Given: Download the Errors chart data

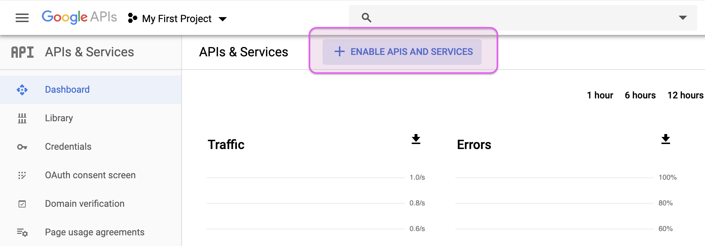Looking at the screenshot, I should pos(666,139).
